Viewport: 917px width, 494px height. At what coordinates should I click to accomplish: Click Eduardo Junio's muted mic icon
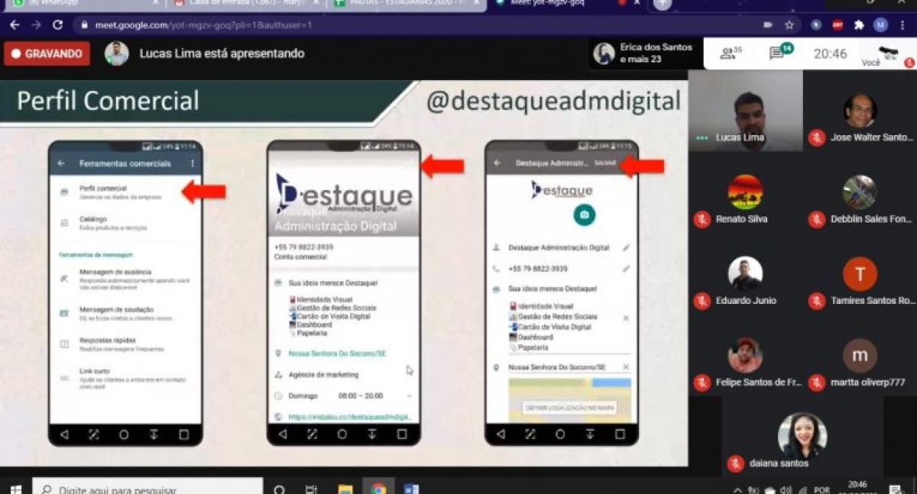pos(702,301)
